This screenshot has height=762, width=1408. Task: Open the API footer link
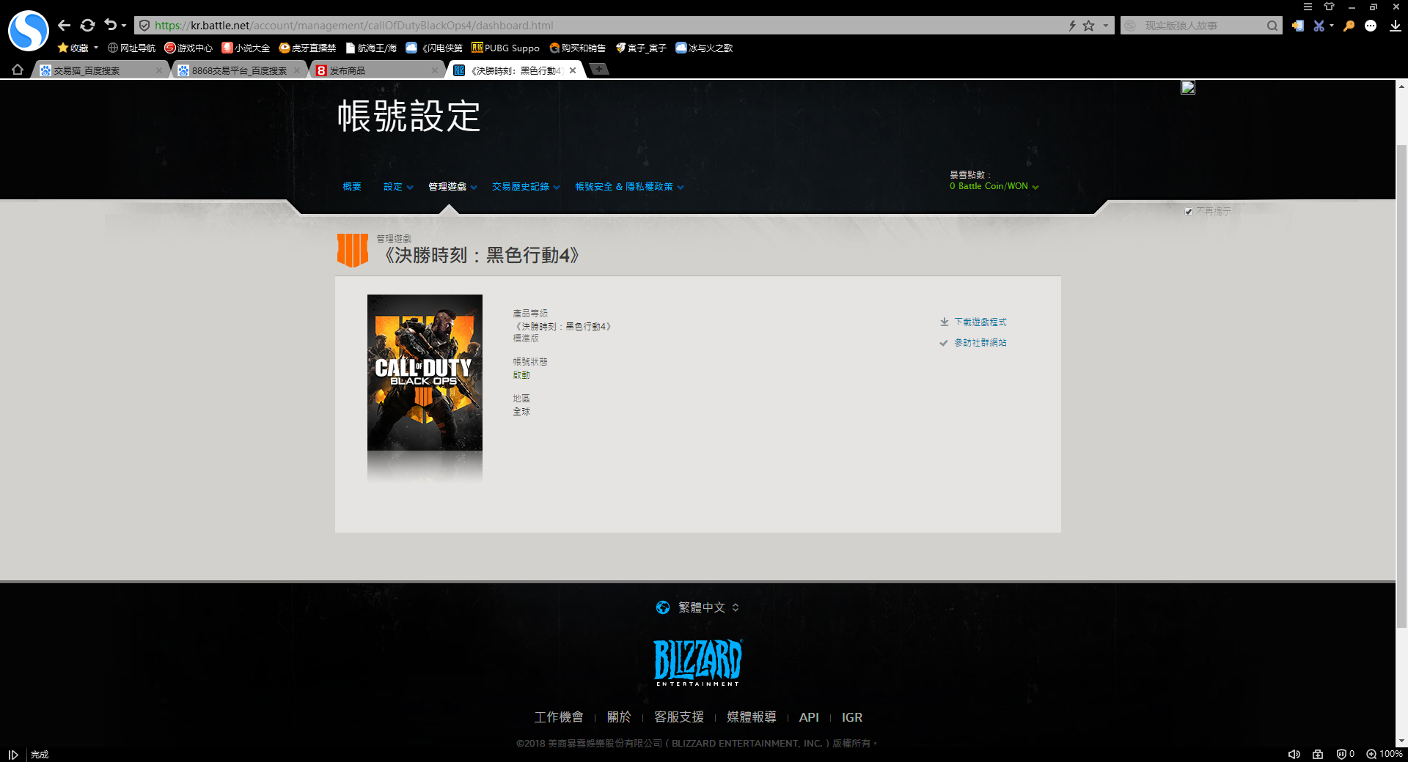809,717
